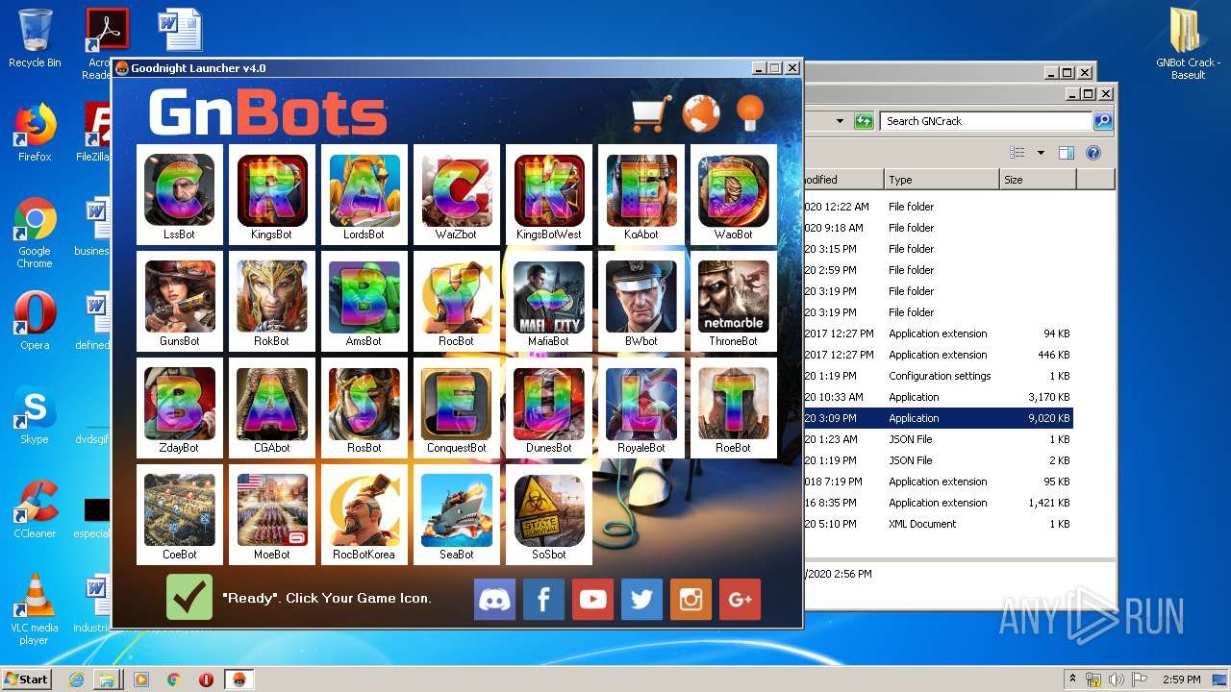Image resolution: width=1231 pixels, height=692 pixels.
Task: Select the RocBotKorea game icon
Action: point(364,514)
